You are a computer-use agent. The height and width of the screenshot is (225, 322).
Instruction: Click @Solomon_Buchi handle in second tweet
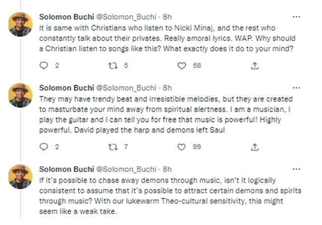coord(126,89)
